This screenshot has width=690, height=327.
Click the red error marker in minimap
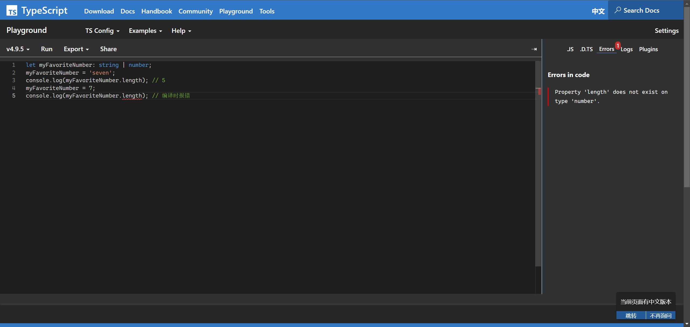(539, 92)
